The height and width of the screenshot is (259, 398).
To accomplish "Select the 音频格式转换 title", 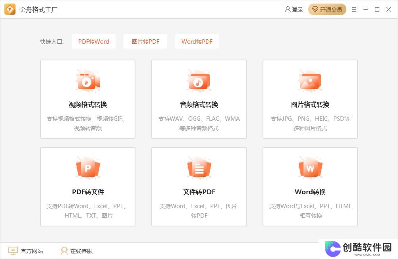I will 199,104.
